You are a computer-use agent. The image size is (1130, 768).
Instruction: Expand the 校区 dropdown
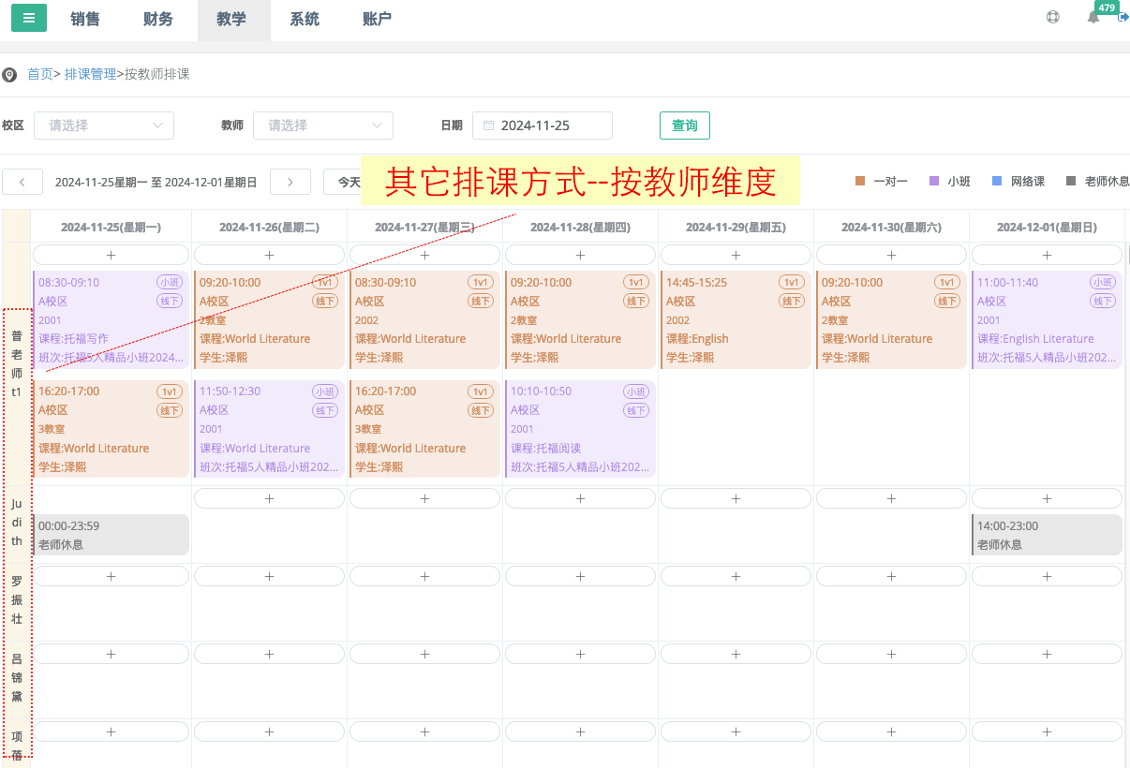coord(104,126)
